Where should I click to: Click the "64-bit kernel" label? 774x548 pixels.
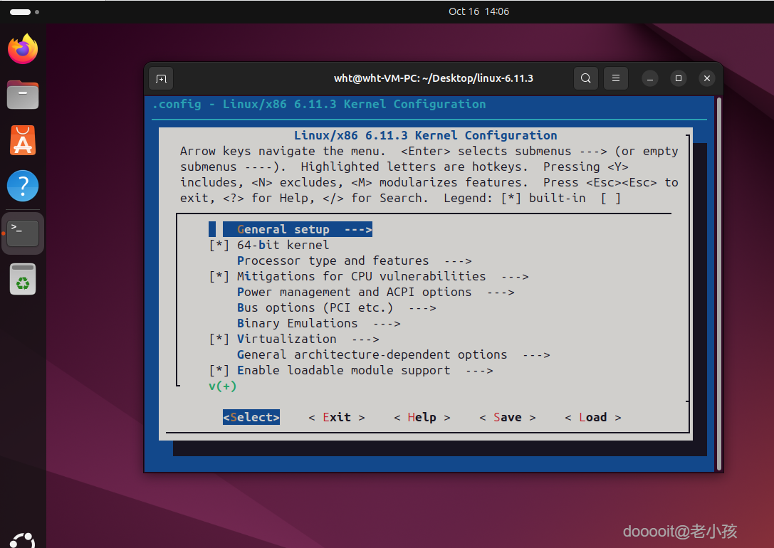point(283,245)
